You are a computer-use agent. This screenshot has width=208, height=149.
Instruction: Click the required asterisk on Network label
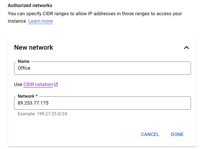click(x=37, y=96)
